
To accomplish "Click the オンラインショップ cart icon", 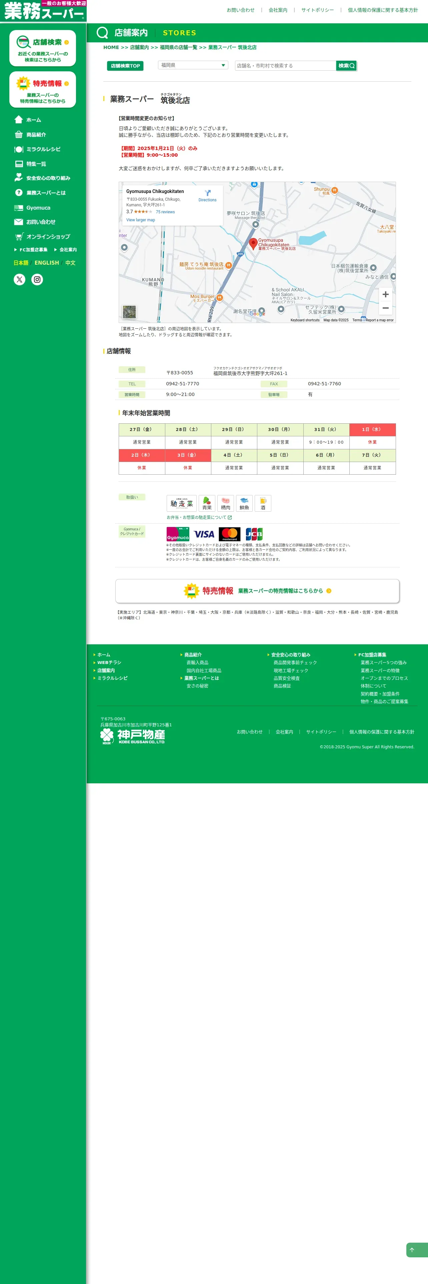I will click(x=19, y=236).
